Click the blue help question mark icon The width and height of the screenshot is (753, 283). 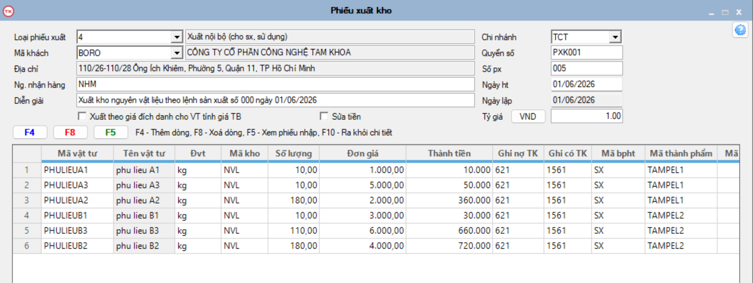point(740,30)
